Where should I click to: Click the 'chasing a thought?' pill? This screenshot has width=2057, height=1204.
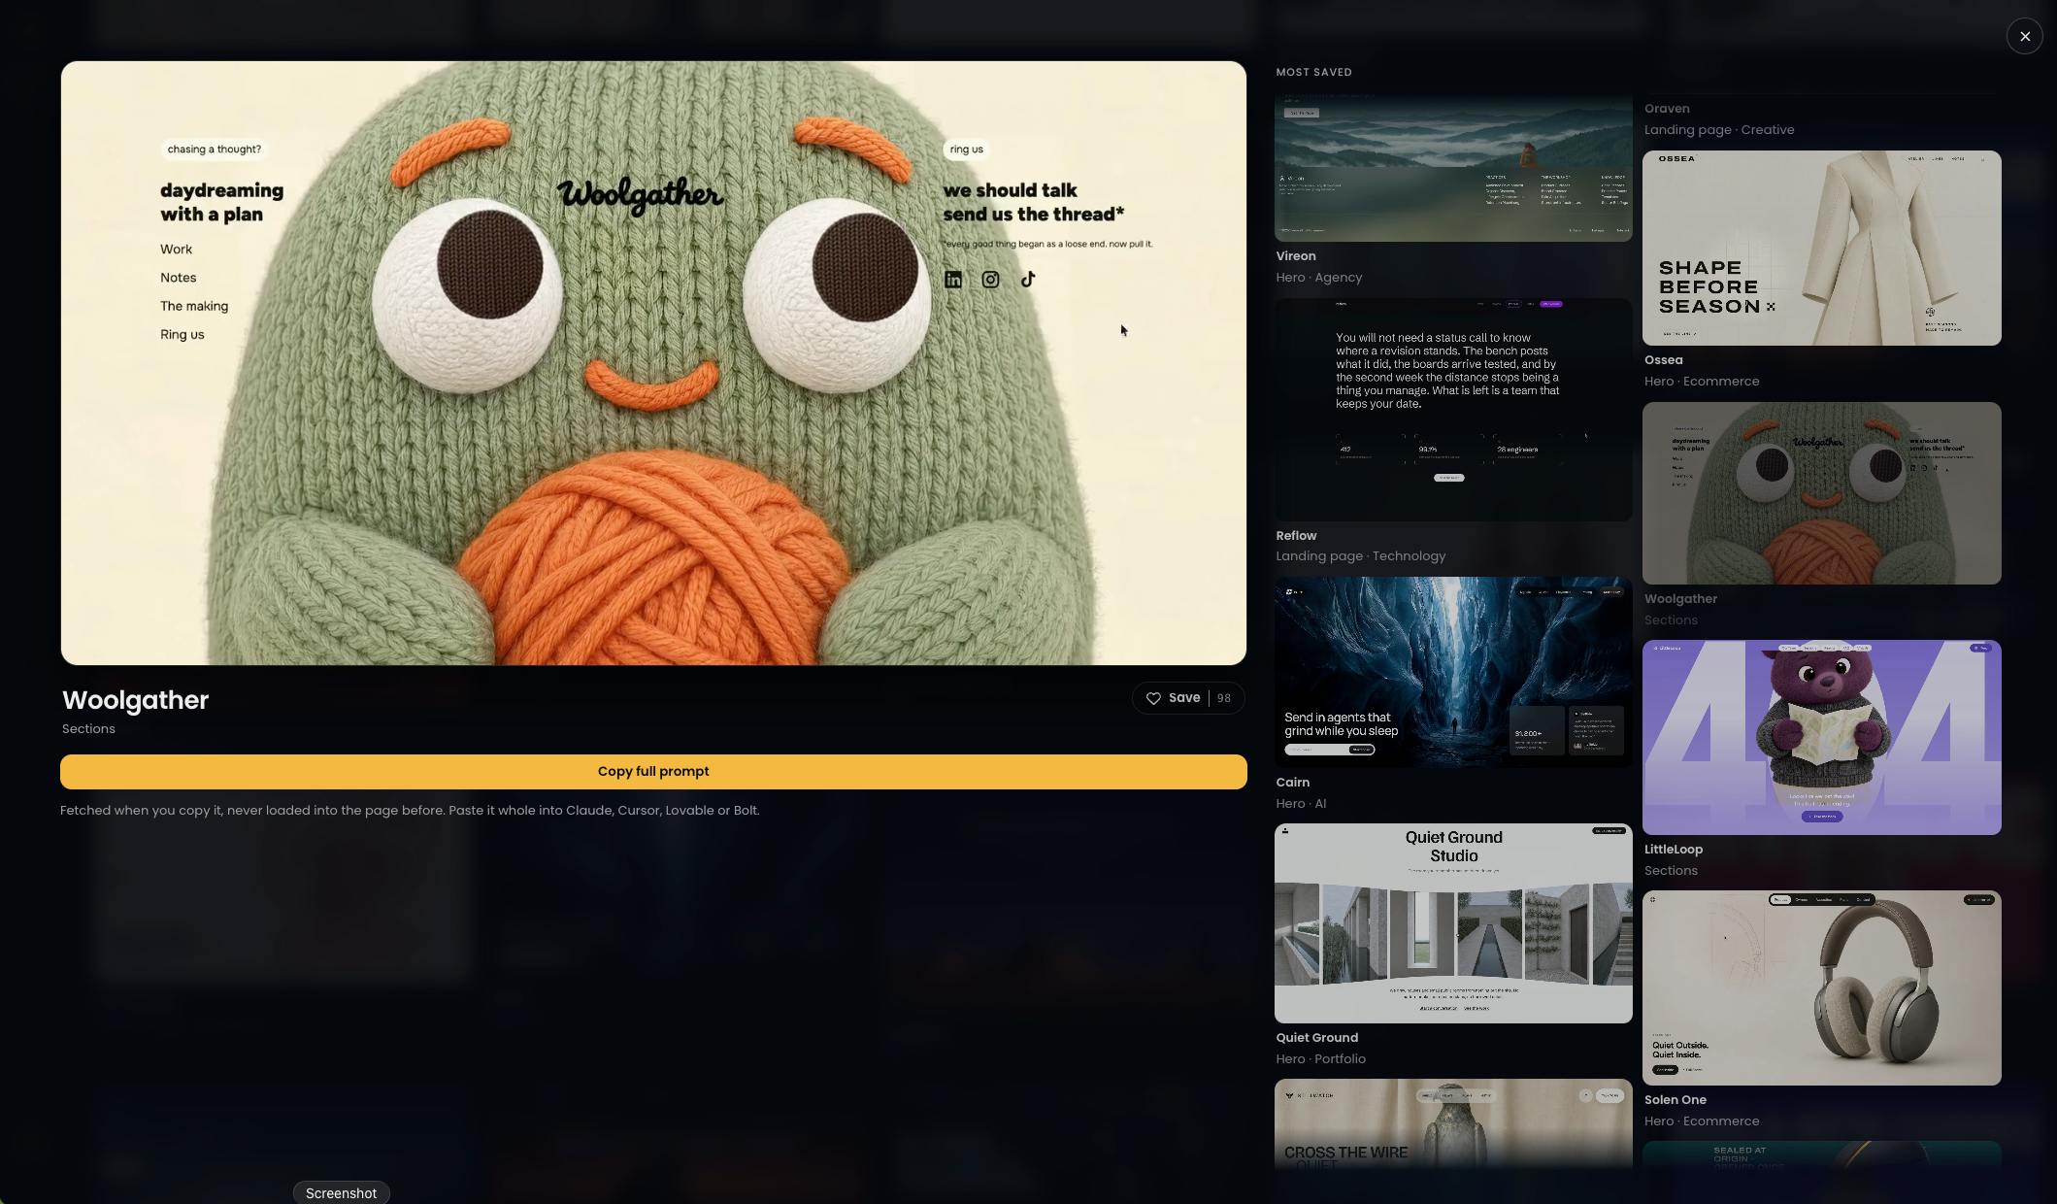pyautogui.click(x=214, y=150)
